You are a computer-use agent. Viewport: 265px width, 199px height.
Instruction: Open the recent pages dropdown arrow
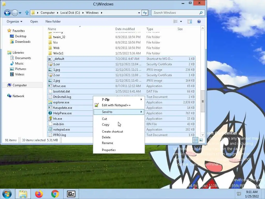pos(20,13)
